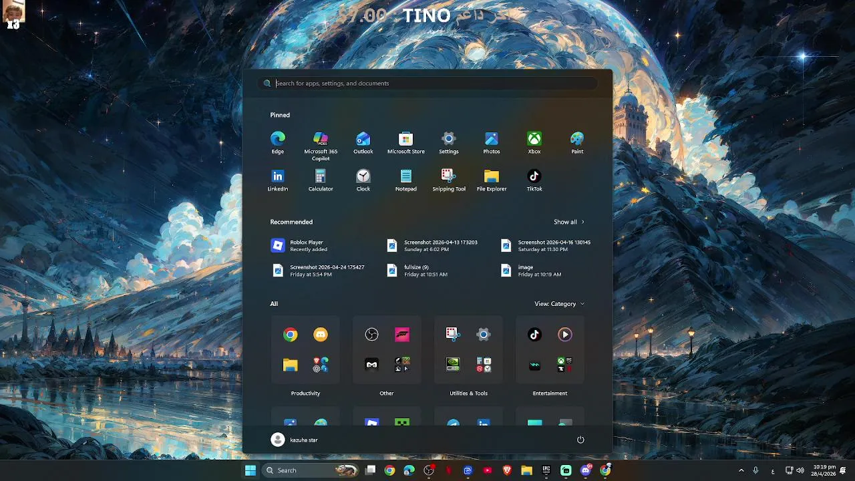
Task: Open the notification bell in system tray
Action: tap(844, 471)
